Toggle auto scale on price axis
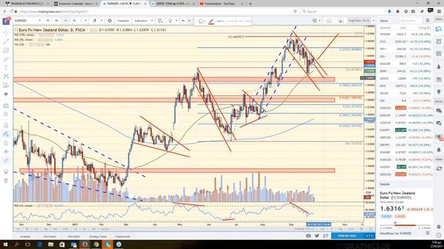 click(351, 229)
